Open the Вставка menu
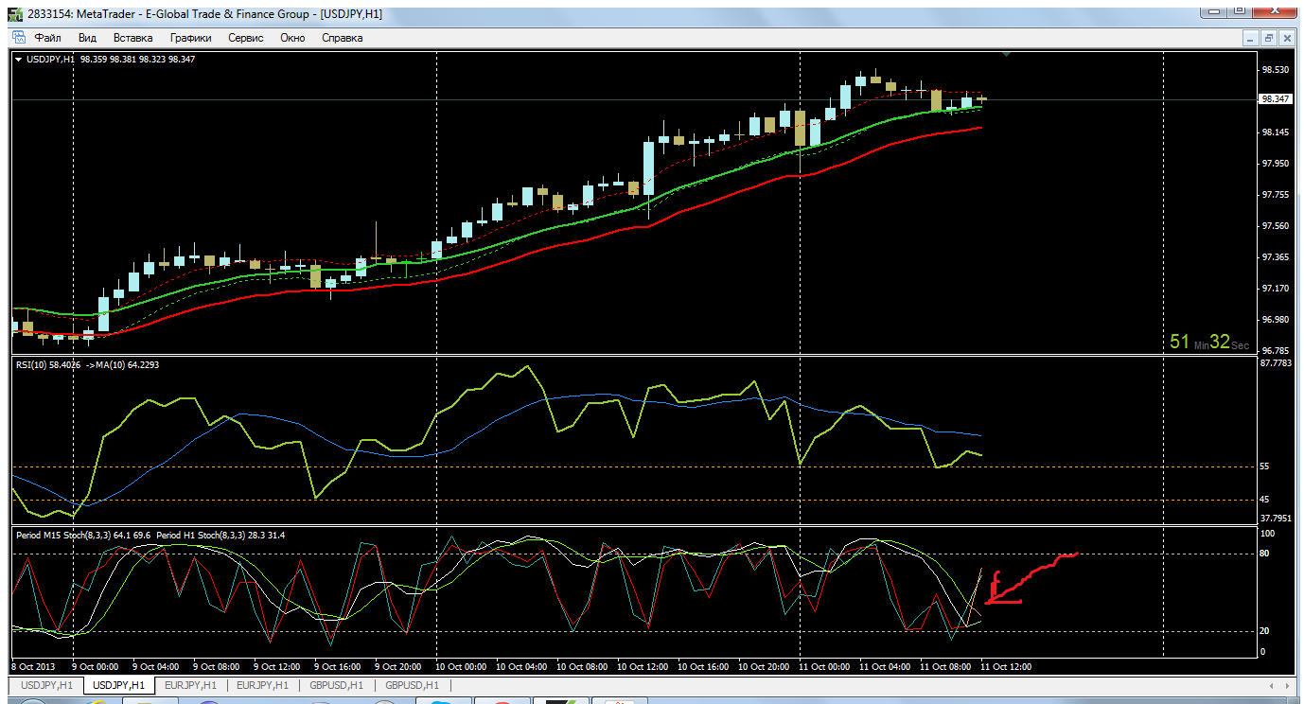1304x704 pixels. (x=132, y=38)
